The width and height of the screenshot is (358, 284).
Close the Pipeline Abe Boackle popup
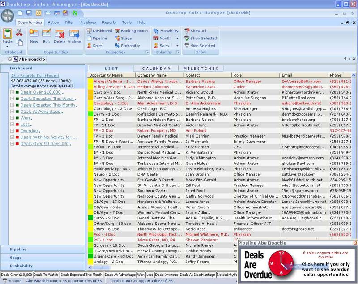[355, 243]
